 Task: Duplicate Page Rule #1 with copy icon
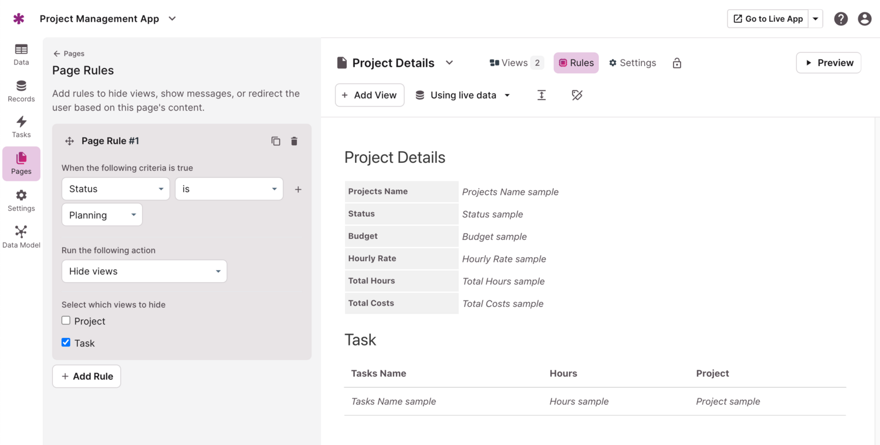(276, 141)
